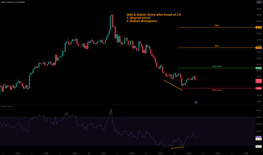Click date 5 on the time axis

[60, 153]
